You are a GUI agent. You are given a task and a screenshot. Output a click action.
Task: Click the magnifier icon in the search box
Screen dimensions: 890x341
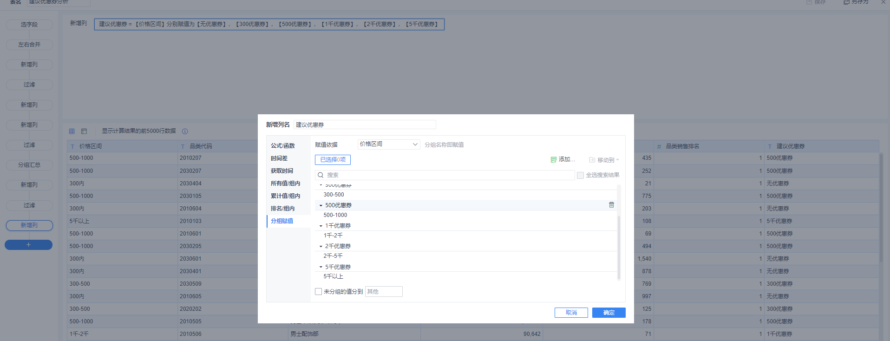[x=321, y=175]
